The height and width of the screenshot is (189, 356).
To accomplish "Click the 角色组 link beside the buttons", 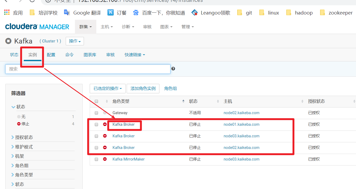I will [170, 89].
